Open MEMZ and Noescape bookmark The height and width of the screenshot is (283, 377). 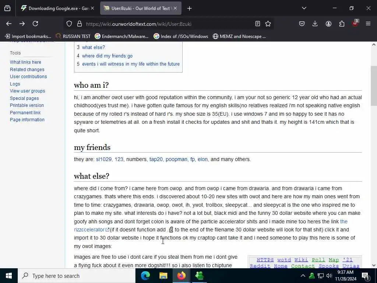(239, 36)
